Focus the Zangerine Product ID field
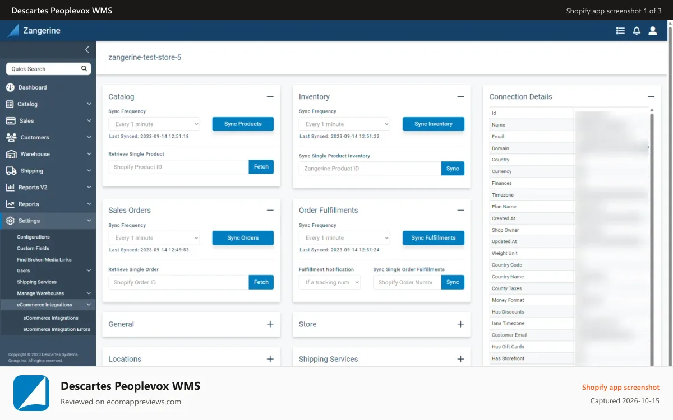This screenshot has height=420, width=673. point(370,169)
